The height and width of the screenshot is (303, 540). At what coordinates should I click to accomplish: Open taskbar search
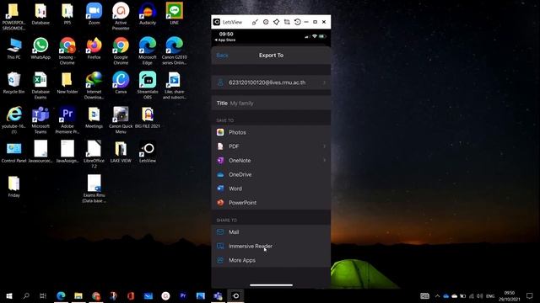click(x=26, y=295)
